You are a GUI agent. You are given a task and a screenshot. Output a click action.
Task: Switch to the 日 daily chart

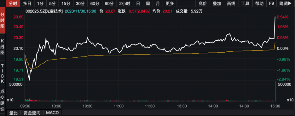(x=138, y=3)
